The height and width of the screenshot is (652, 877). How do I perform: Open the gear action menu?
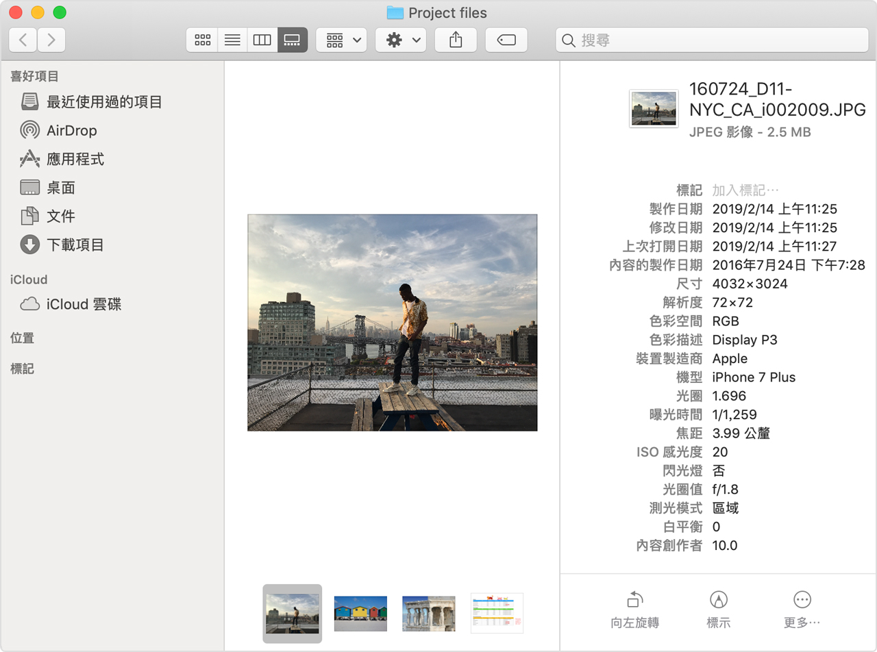pos(401,40)
